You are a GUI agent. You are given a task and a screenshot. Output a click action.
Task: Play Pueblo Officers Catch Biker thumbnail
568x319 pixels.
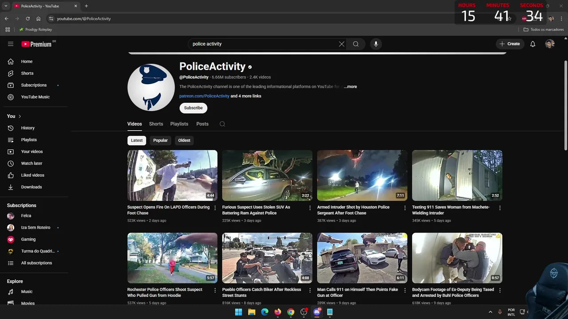(x=267, y=258)
